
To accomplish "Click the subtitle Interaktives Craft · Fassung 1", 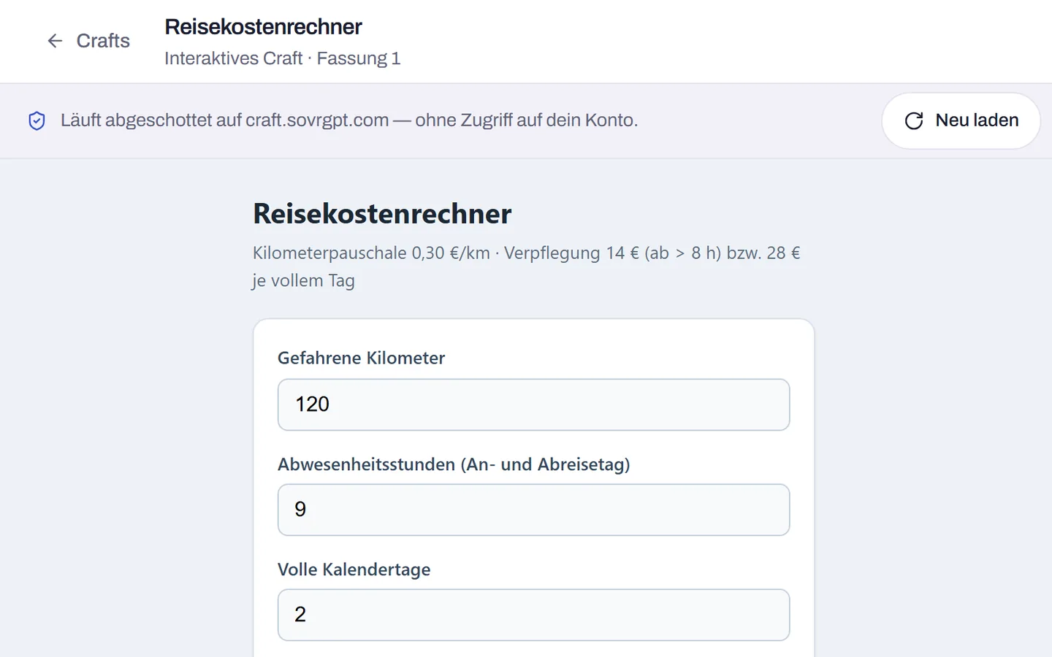I will coord(282,58).
